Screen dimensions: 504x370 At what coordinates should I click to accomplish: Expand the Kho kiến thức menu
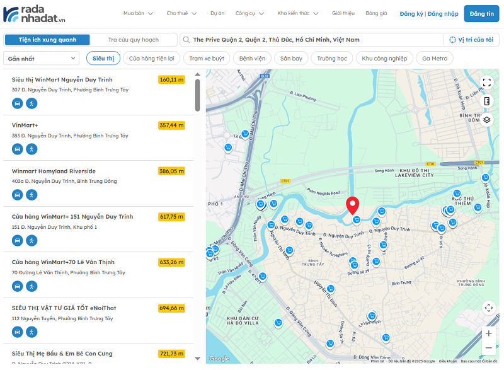298,13
